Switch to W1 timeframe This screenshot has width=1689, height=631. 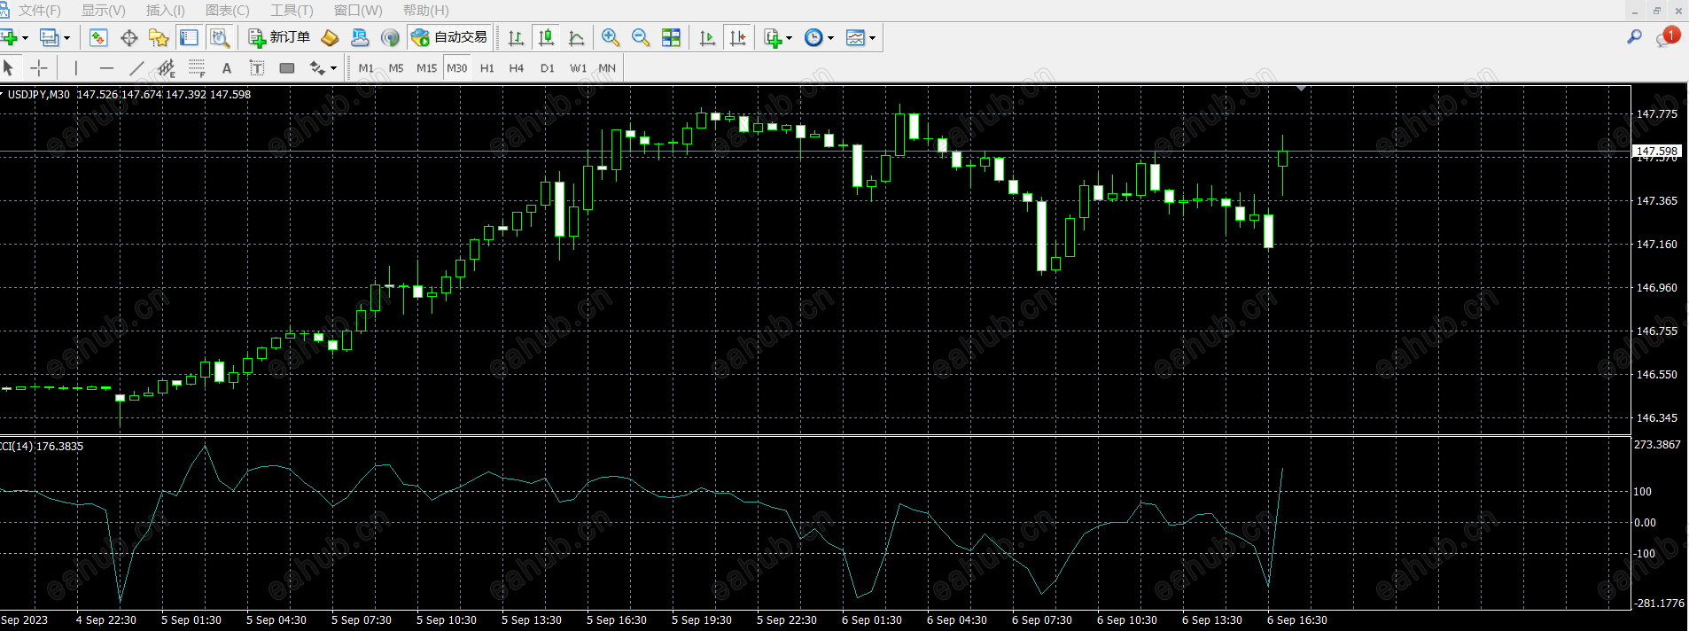click(x=578, y=67)
